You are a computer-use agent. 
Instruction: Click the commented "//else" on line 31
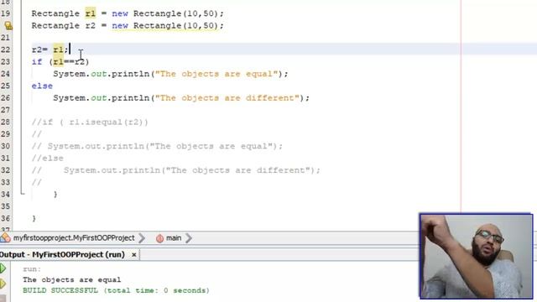47,159
